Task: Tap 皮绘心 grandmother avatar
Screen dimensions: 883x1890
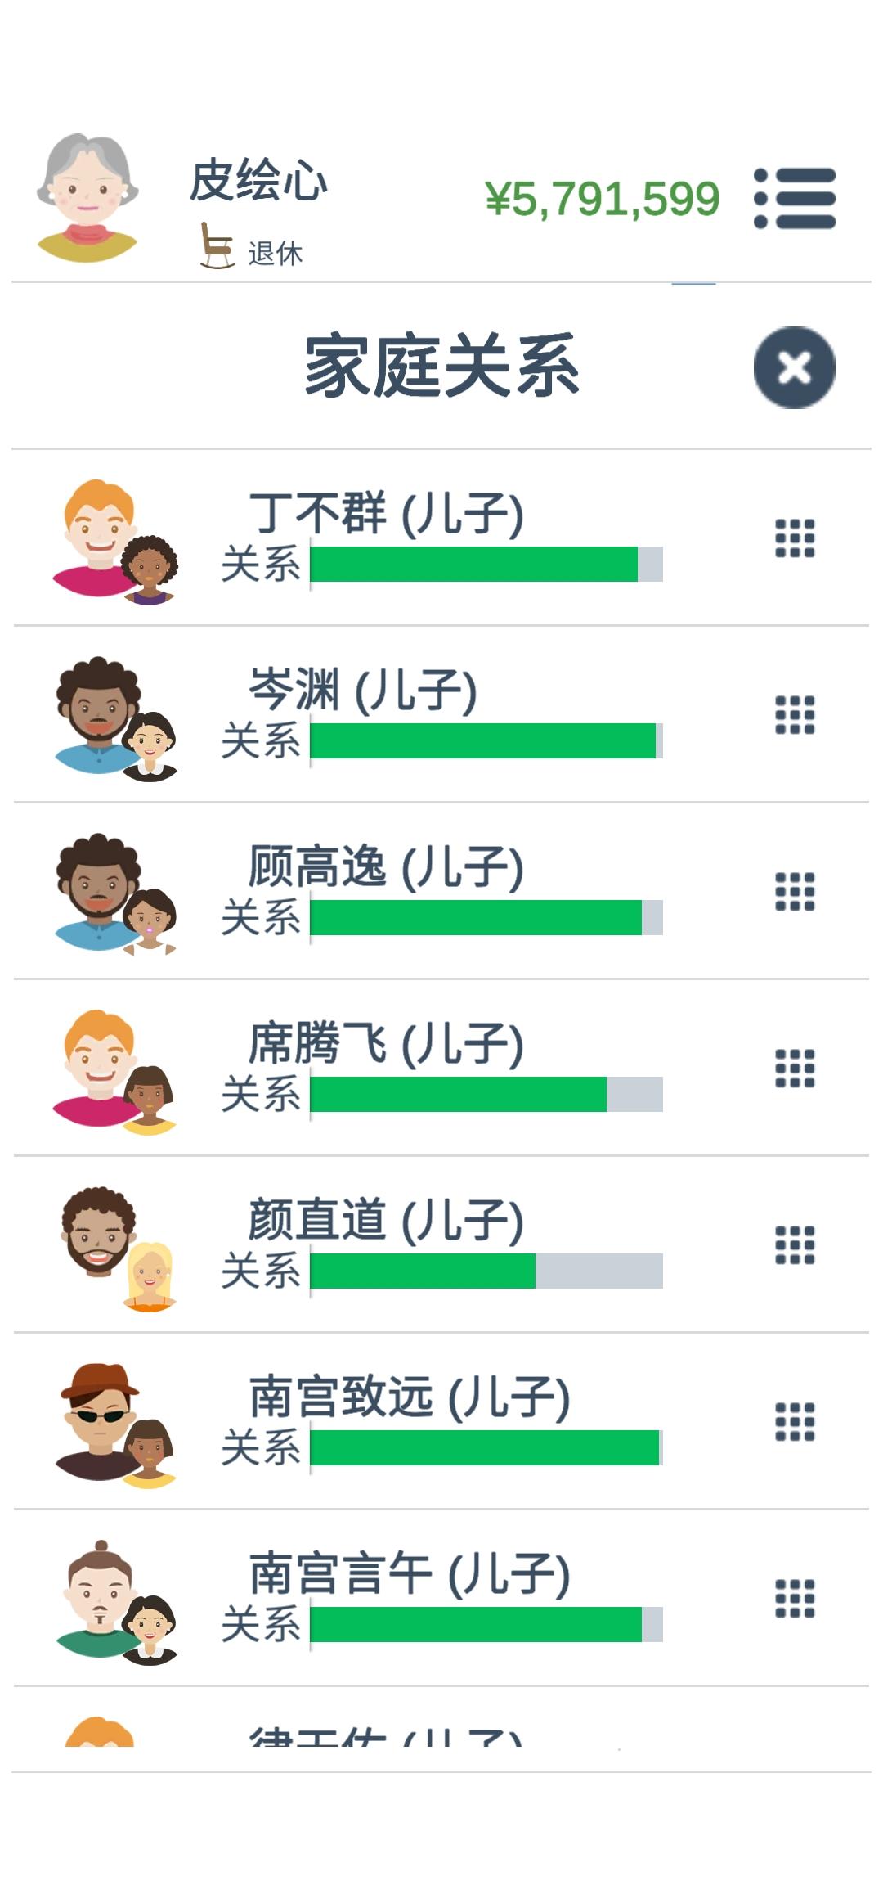Action: [87, 197]
